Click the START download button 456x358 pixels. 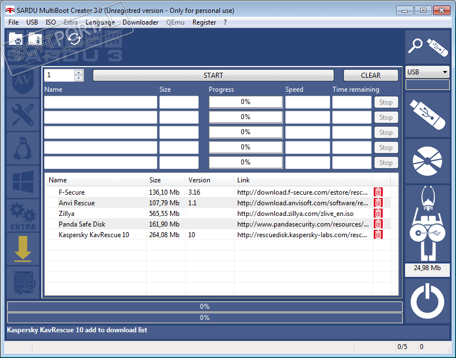click(213, 76)
